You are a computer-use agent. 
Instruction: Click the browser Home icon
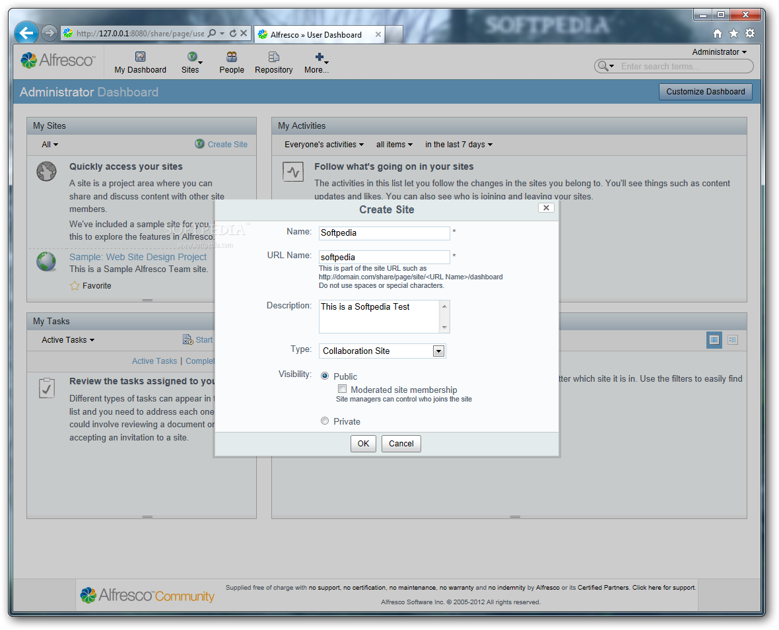pyautogui.click(x=718, y=33)
